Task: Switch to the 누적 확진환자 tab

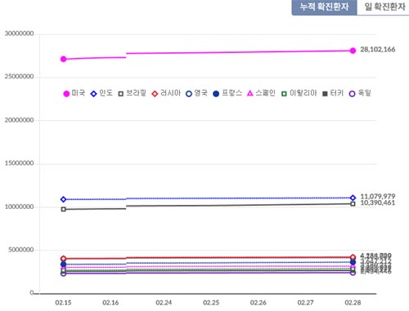Action: 324,7
